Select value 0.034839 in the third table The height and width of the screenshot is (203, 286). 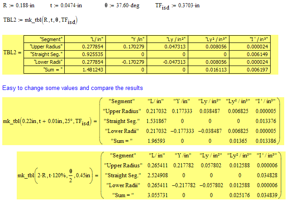267,195
